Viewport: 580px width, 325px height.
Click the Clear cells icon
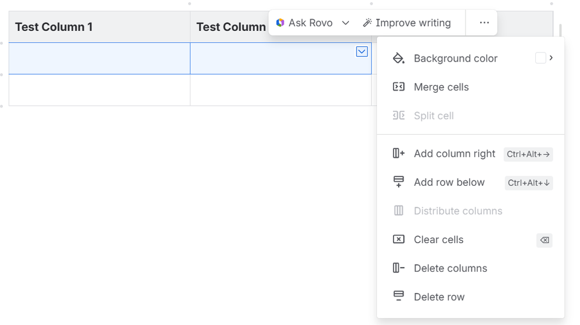pyautogui.click(x=398, y=240)
